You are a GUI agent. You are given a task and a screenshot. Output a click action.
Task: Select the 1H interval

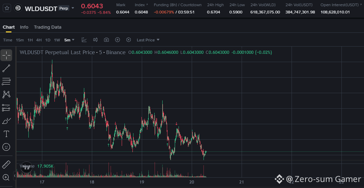pos(30,40)
